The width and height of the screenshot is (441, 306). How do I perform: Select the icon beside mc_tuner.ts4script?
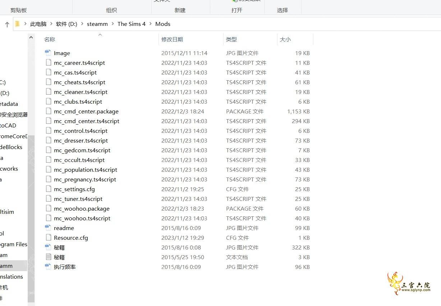point(48,199)
